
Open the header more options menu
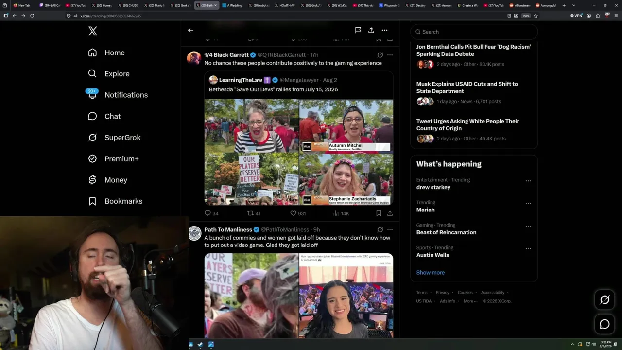384,30
